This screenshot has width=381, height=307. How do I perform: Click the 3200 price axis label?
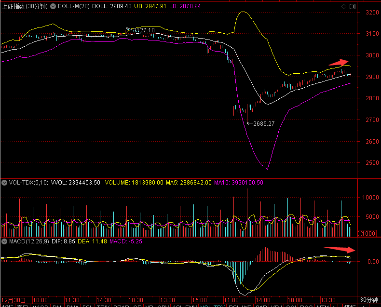tap(372, 13)
